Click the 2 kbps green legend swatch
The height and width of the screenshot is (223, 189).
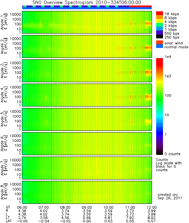pos(160,25)
